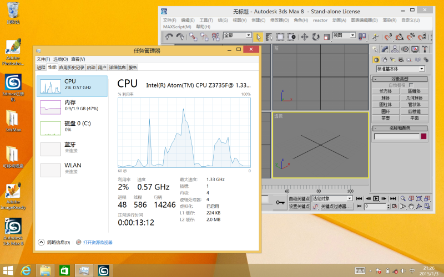Click the Undo arrow in 3ds Max toolbar
This screenshot has width=444, height=277.
pos(169,37)
